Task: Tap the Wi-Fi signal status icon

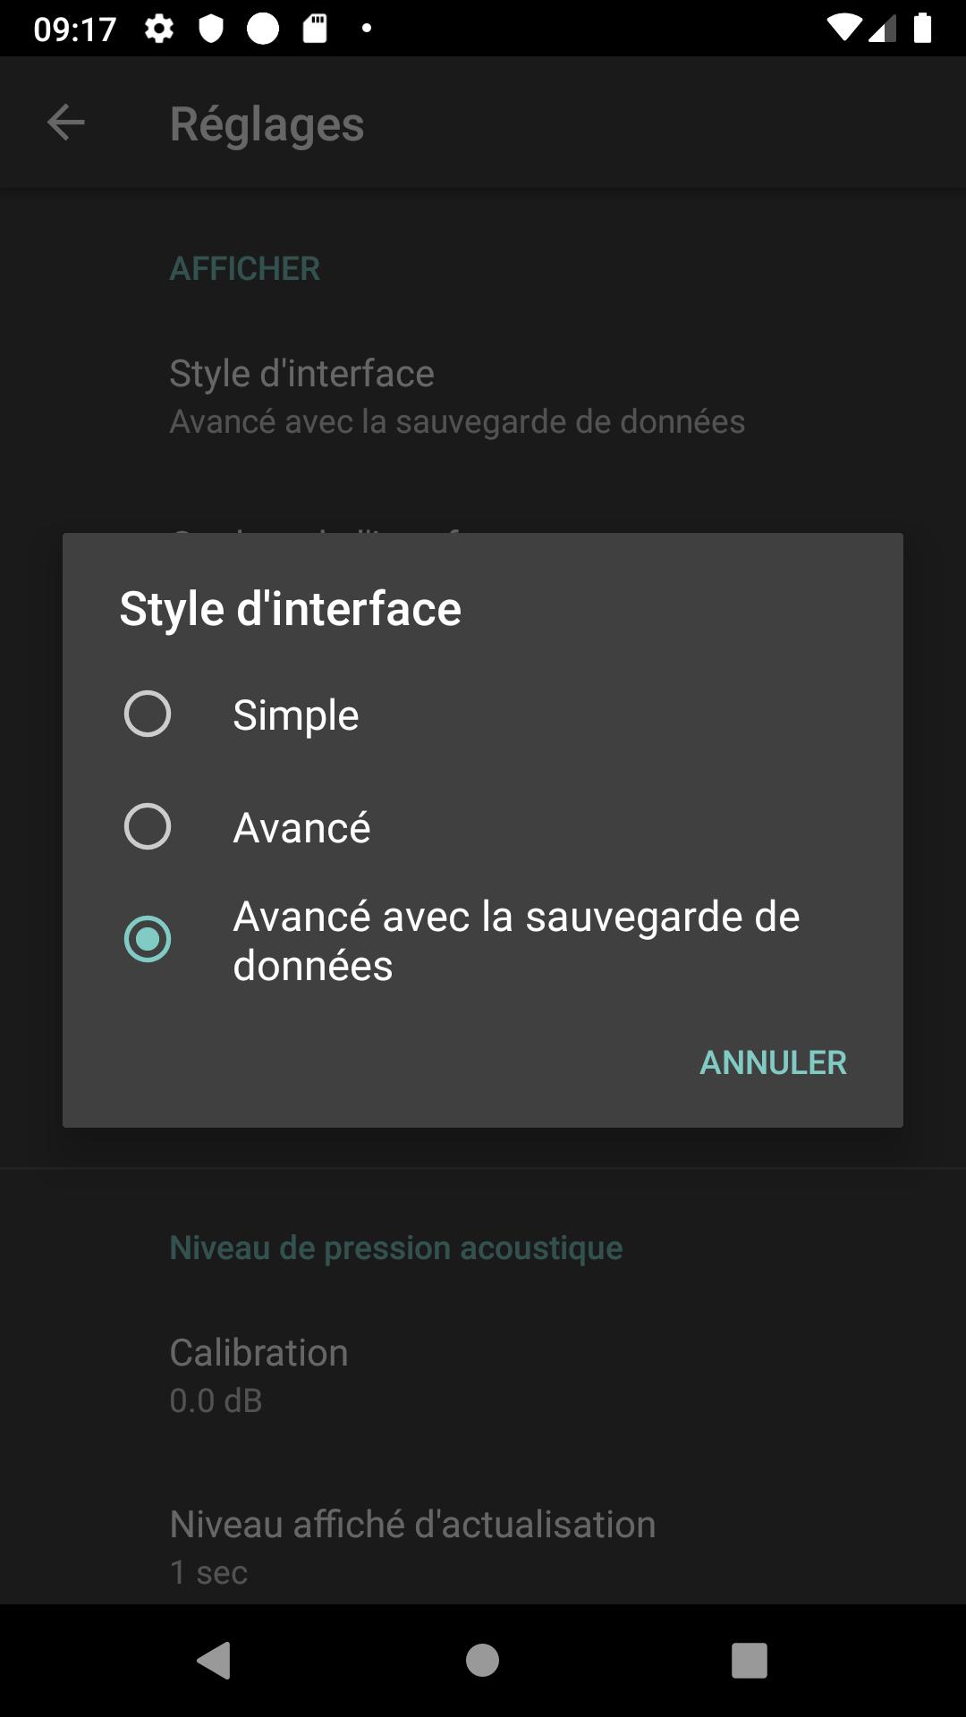Action: [x=842, y=29]
